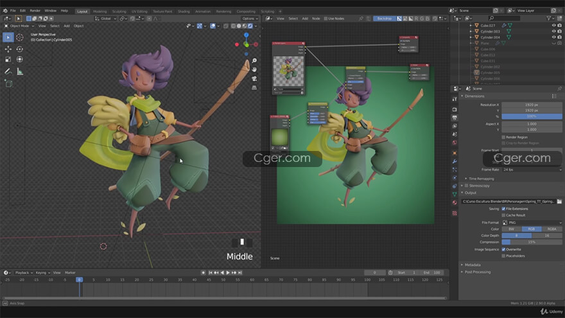Set Color Depth to 16
The height and width of the screenshot is (318, 565).
click(547, 235)
